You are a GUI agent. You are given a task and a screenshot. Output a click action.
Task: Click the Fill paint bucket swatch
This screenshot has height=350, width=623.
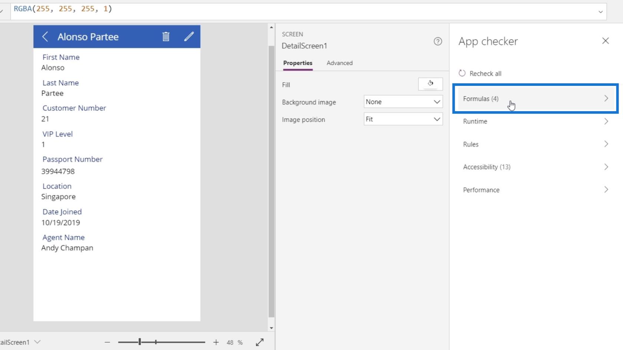(430, 84)
